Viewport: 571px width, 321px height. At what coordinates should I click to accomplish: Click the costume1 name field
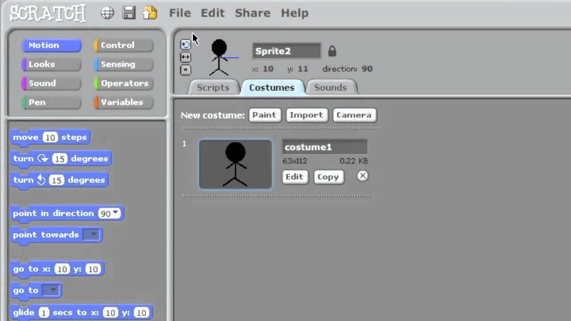[x=325, y=147]
